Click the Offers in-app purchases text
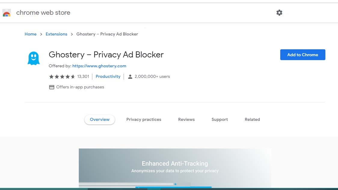Screen dimensions: 338x190 tap(80, 87)
